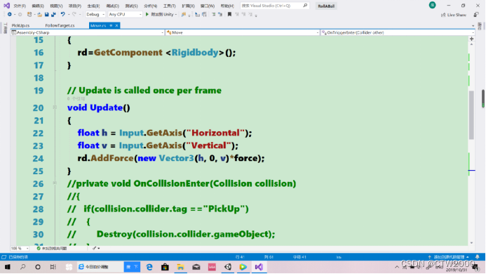The height and width of the screenshot is (274, 486).
Task: Click the editor scroll down arrow
Action: tap(471, 243)
